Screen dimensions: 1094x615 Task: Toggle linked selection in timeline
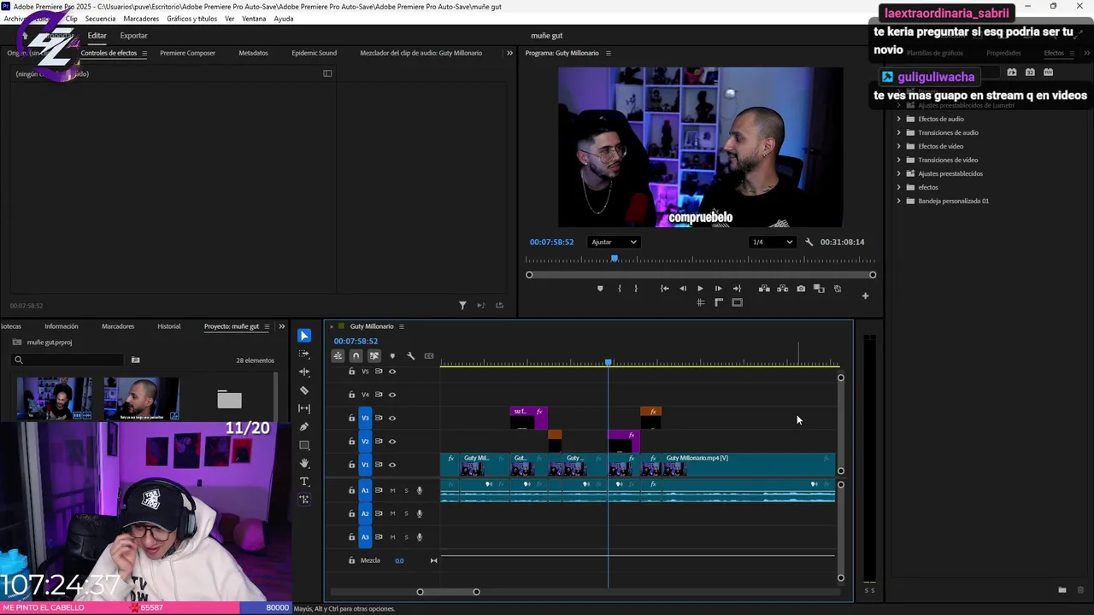pyautogui.click(x=374, y=356)
